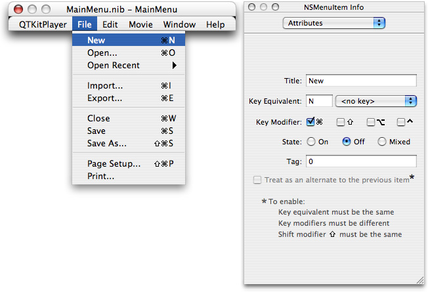
Task: Enable the Option key modifier checkbox
Action: click(x=370, y=122)
